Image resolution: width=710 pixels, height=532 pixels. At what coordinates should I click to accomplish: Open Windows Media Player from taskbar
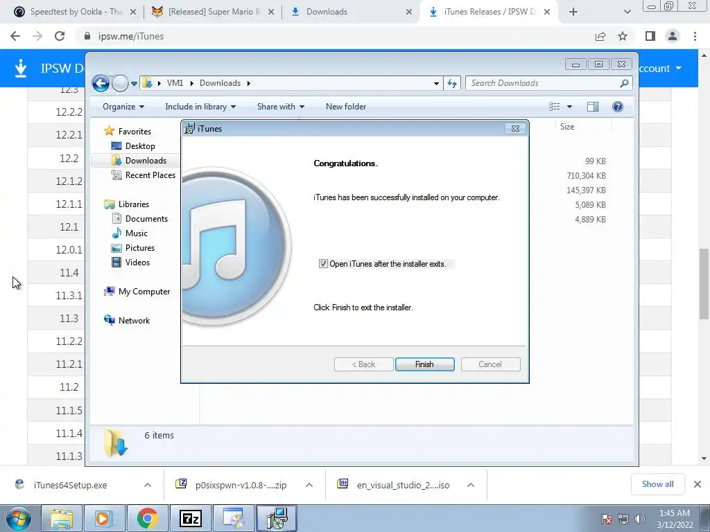[x=103, y=518]
